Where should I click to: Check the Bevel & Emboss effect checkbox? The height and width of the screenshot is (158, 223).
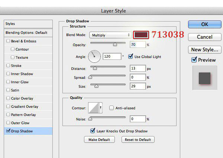coord(8,41)
